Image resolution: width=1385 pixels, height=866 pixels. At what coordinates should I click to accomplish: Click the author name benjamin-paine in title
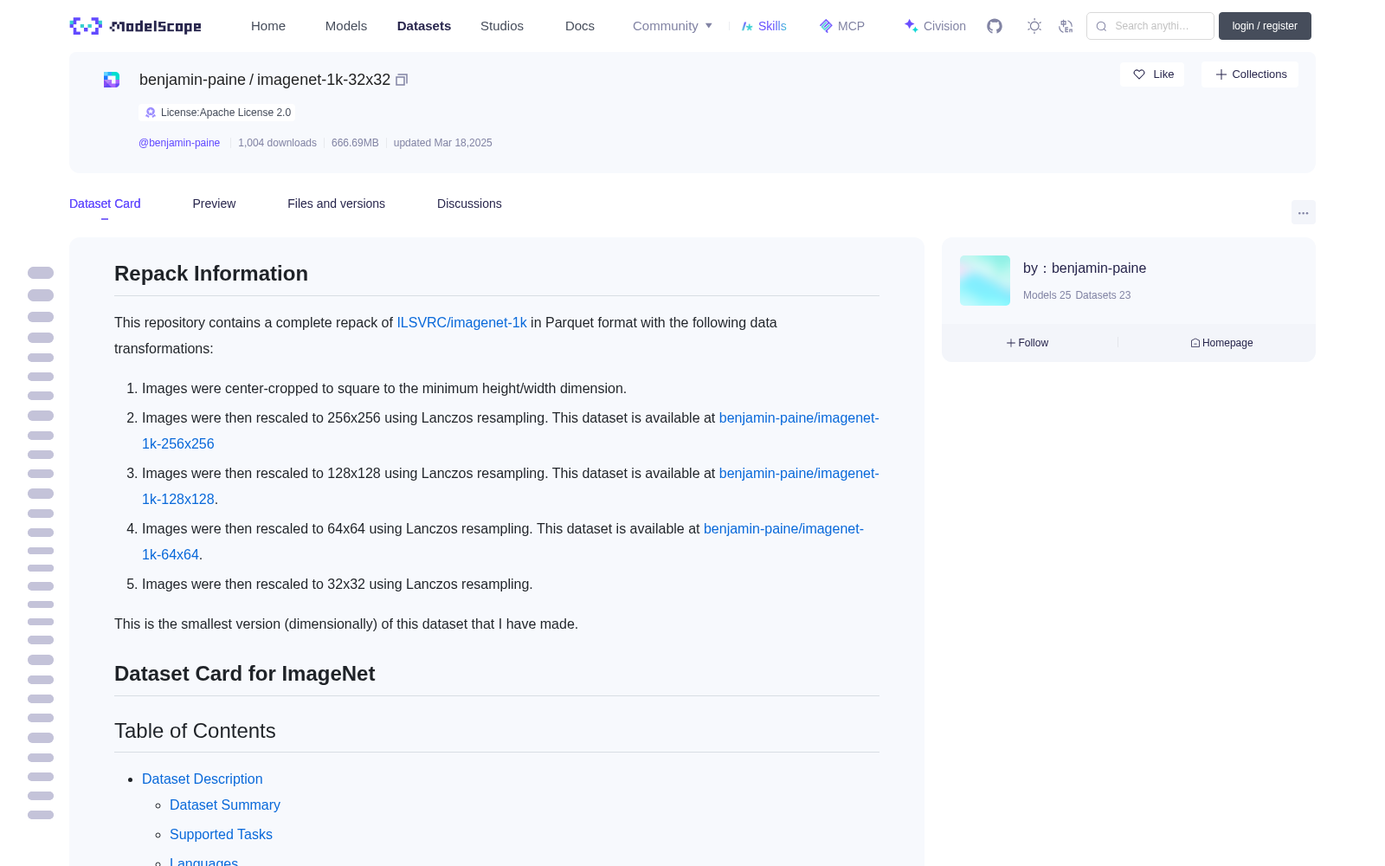tap(192, 80)
